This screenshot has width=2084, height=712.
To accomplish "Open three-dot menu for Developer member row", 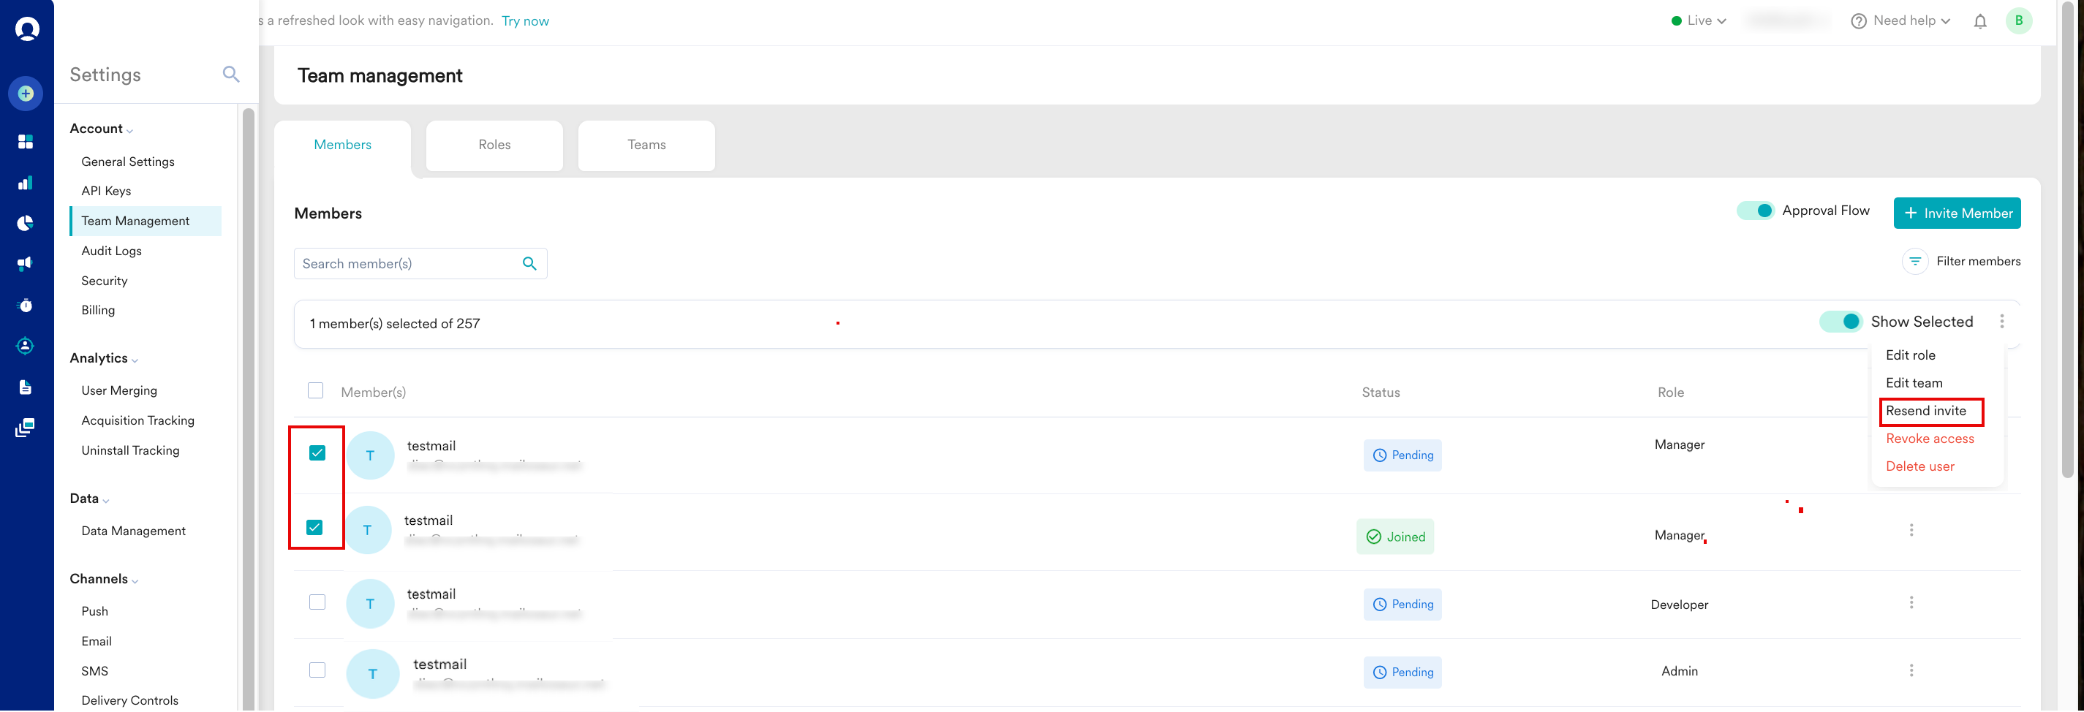I will click(1911, 603).
